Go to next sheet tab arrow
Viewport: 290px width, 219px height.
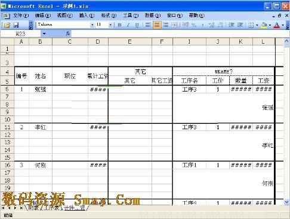click(15, 208)
